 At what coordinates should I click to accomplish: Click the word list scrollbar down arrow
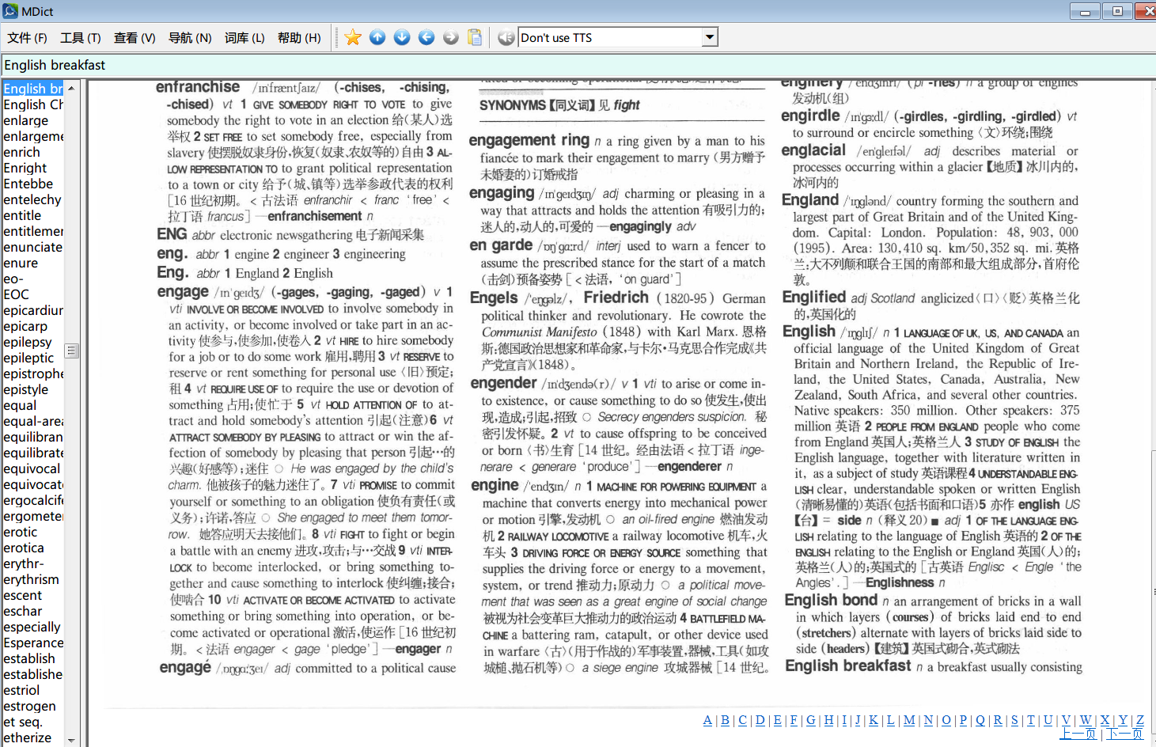(x=71, y=740)
